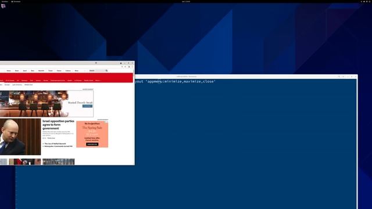This screenshot has height=209, width=372.
Task: Open the system status menu in top bar
Action: [366, 1]
